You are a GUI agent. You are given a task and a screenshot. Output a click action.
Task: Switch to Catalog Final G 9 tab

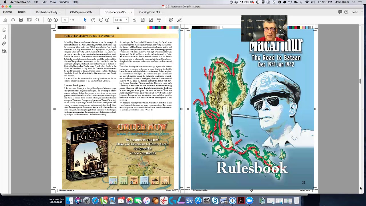(x=151, y=12)
